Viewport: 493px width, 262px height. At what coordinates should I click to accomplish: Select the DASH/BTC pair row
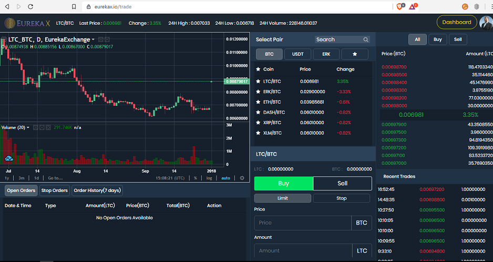click(x=313, y=113)
